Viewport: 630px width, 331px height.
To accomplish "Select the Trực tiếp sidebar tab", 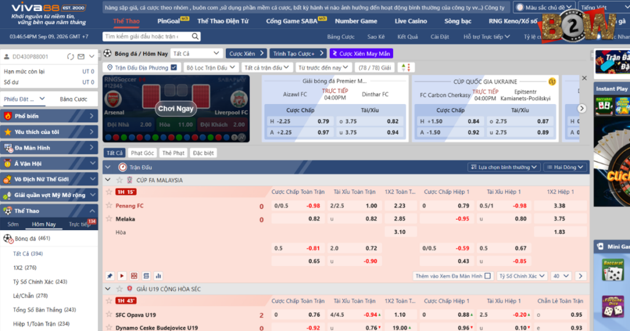I will [79, 224].
